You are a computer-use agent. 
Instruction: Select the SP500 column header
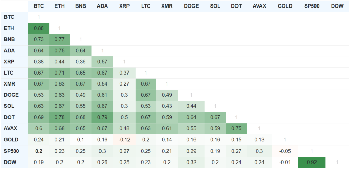pyautogui.click(x=311, y=6)
